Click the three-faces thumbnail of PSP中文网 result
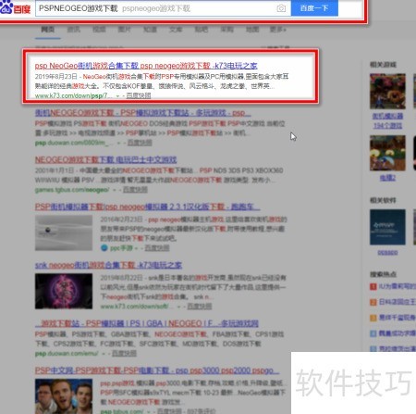Screen dimensions: 416x414 [64, 396]
